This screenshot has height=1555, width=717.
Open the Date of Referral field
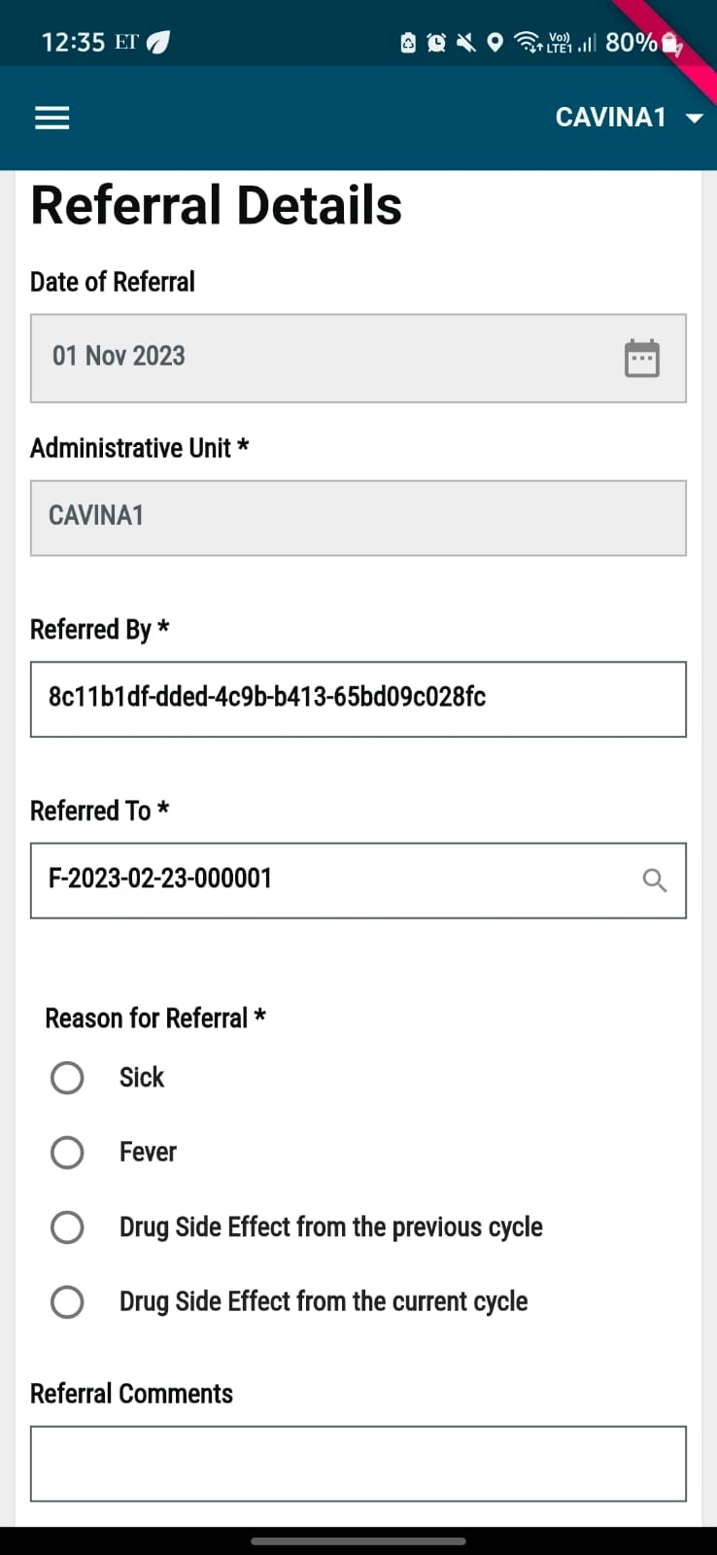(x=330, y=358)
